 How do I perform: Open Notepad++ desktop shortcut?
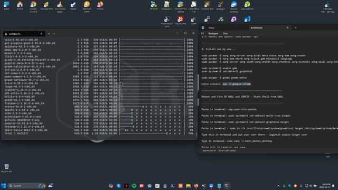167,6
